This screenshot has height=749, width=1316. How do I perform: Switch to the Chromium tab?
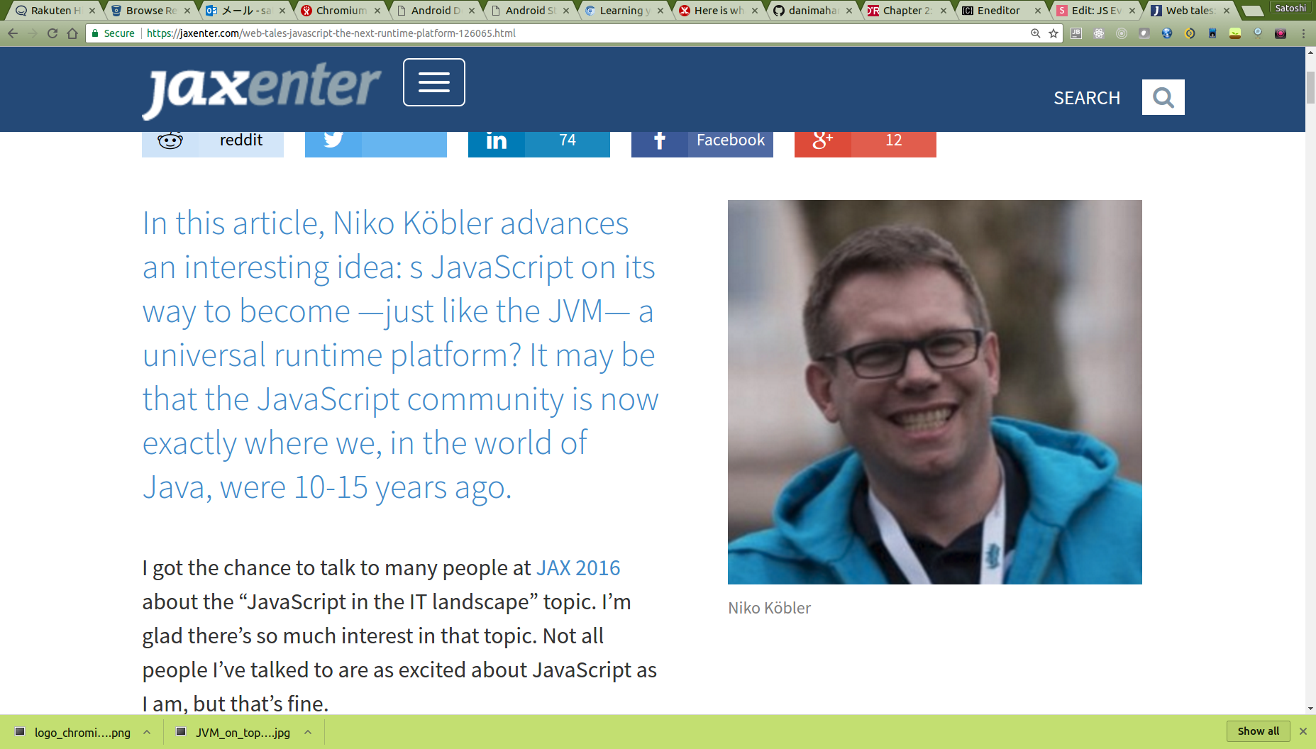341,11
